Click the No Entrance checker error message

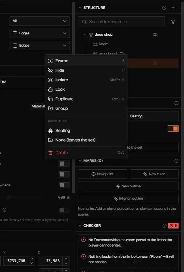(x=128, y=243)
